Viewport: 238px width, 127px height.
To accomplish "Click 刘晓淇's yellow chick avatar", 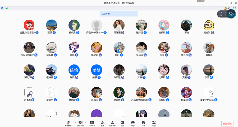I will coord(209,25).
